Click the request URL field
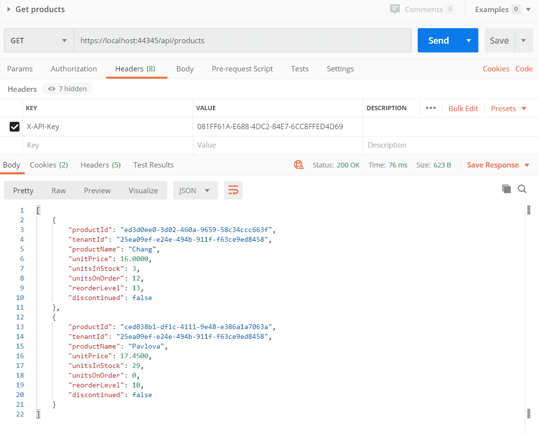The width and height of the screenshot is (539, 434). (x=243, y=41)
